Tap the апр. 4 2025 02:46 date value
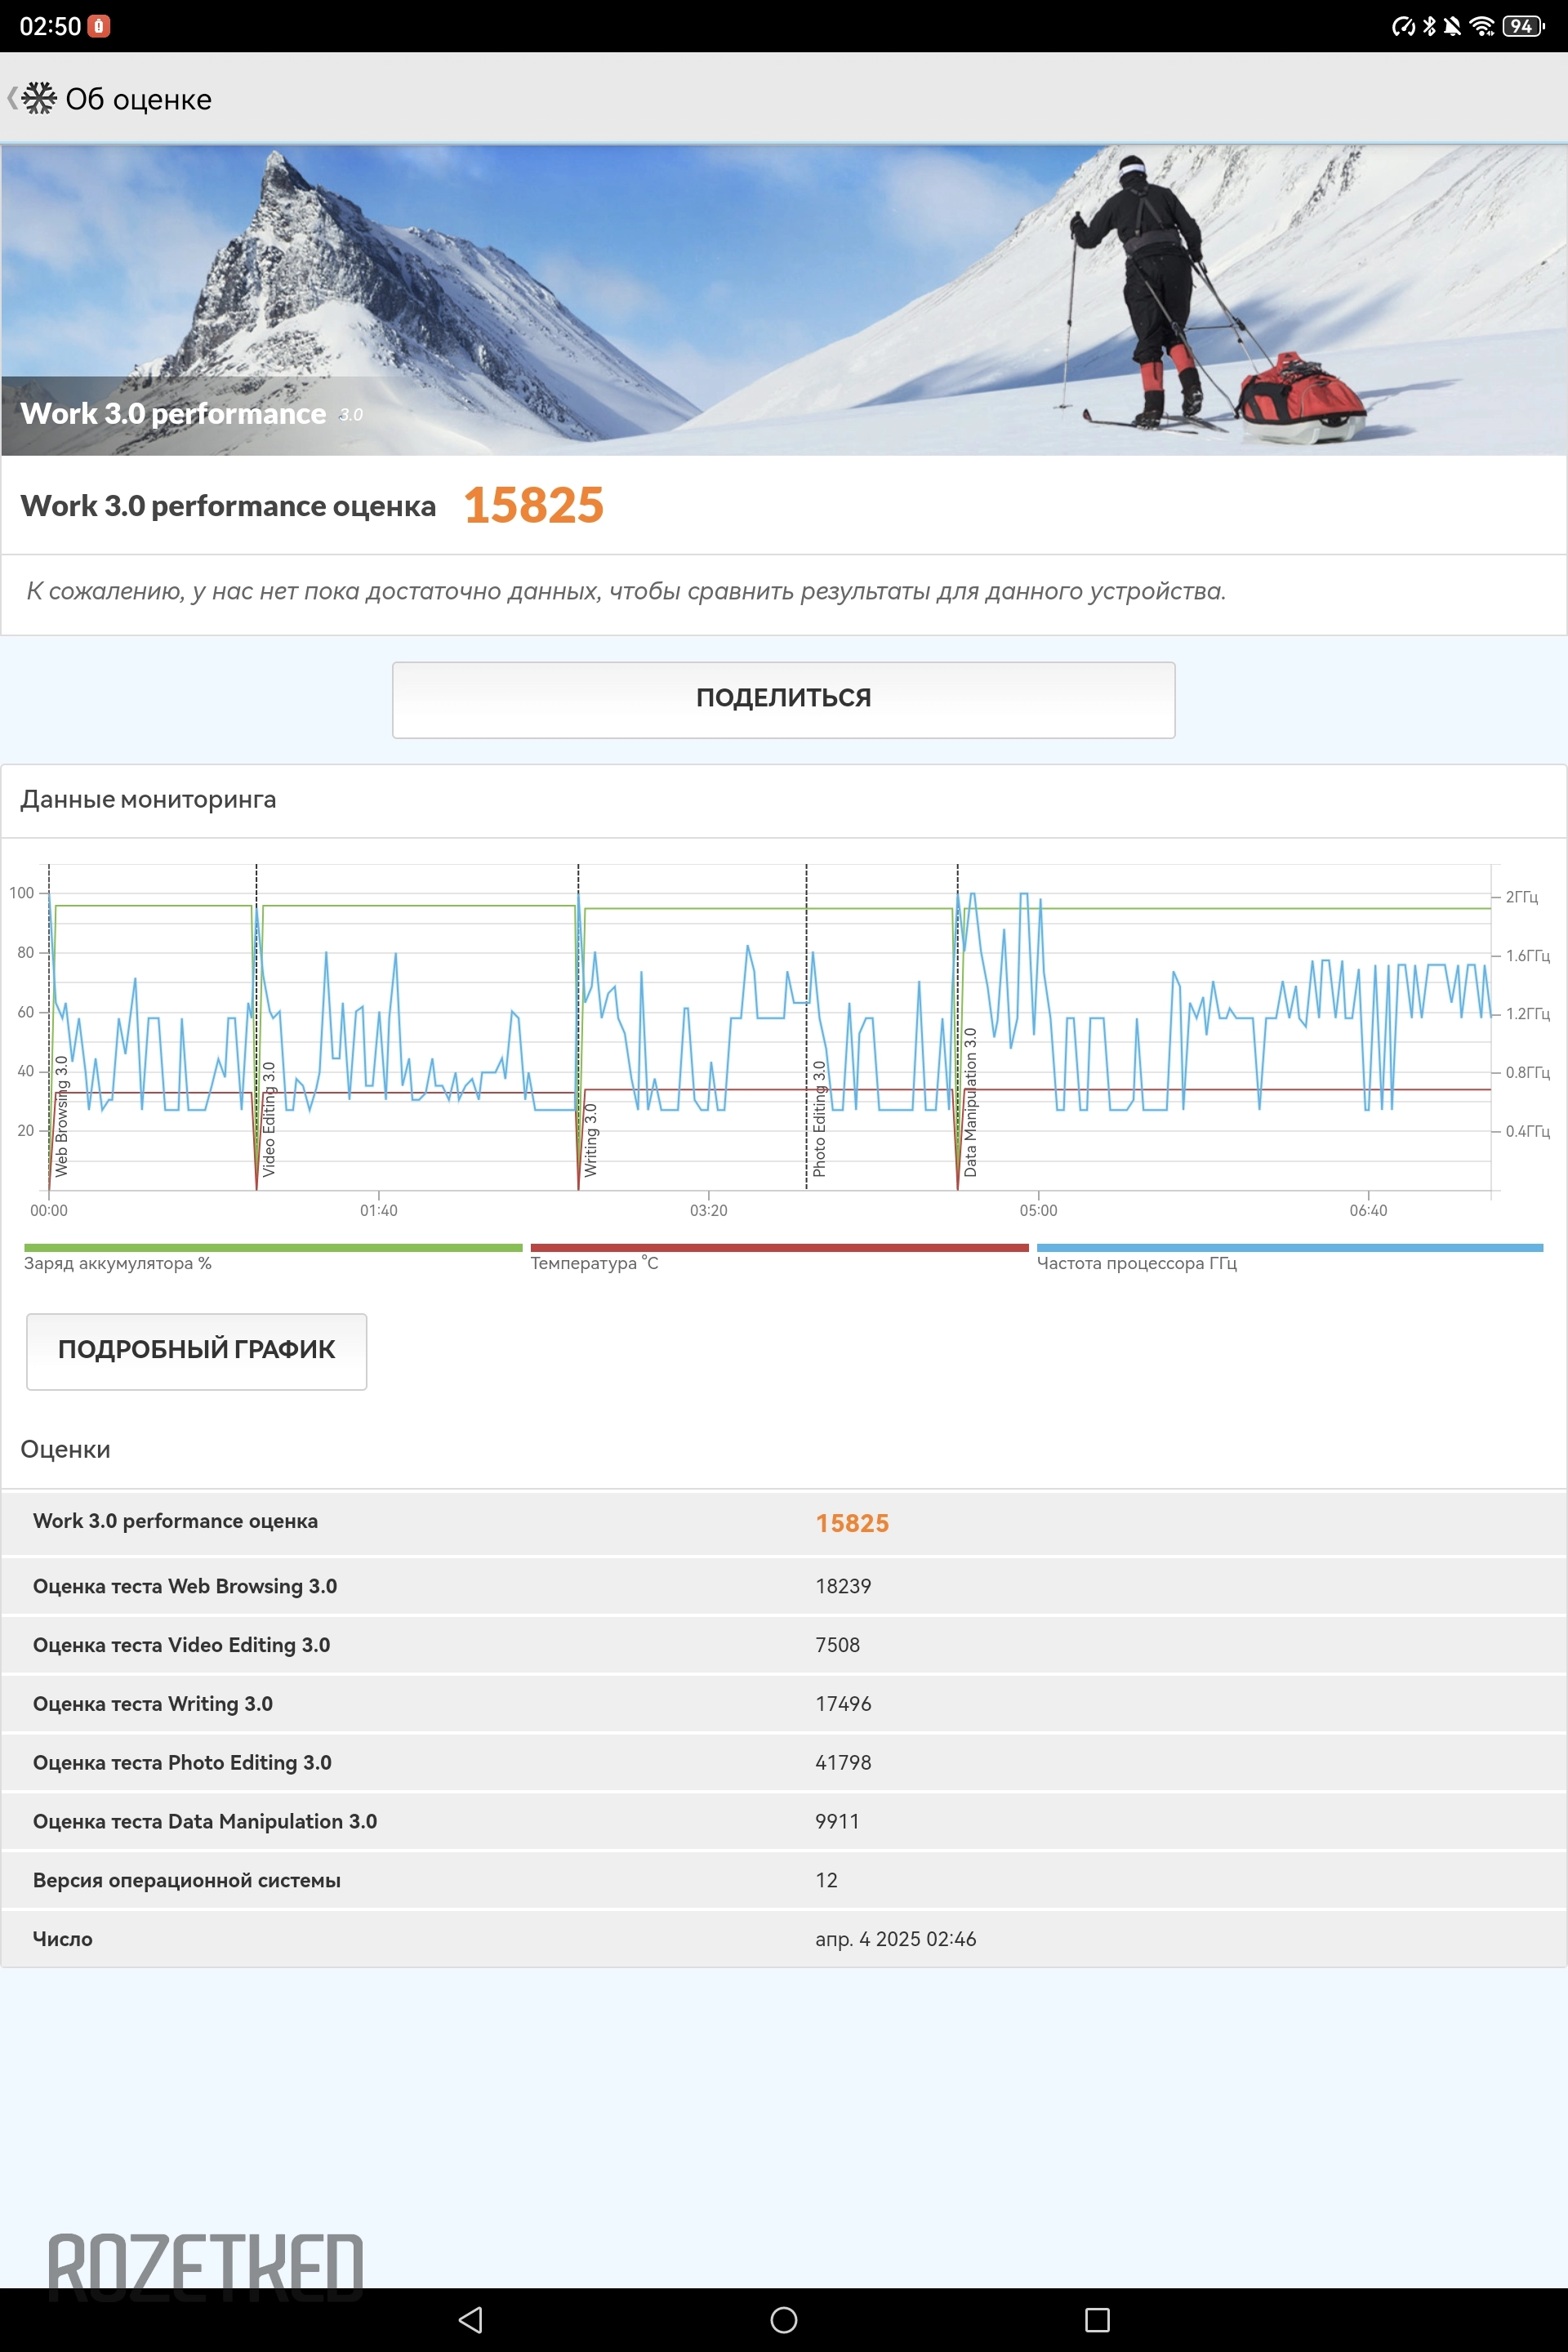The height and width of the screenshot is (2352, 1568). [895, 1940]
